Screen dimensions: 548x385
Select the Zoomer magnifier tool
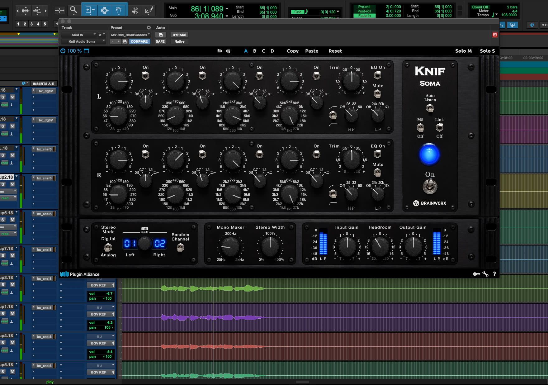coord(73,10)
